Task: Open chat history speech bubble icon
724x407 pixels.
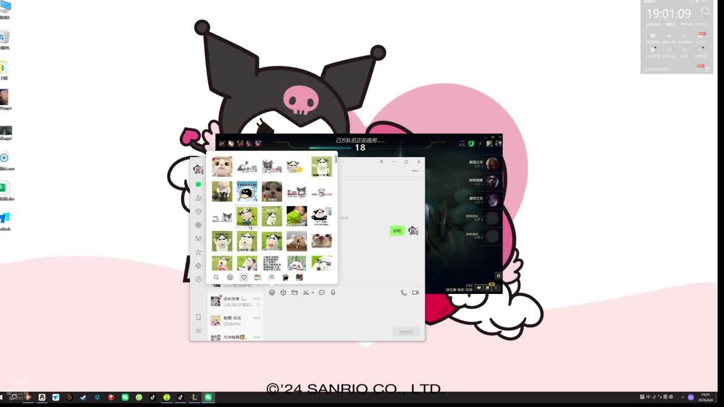Action: (322, 292)
